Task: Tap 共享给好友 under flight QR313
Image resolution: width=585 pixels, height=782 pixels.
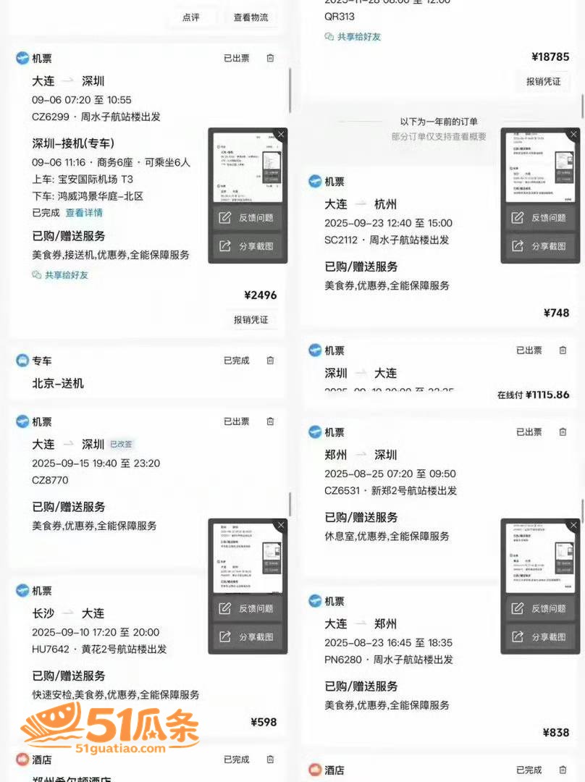Action: point(353,37)
